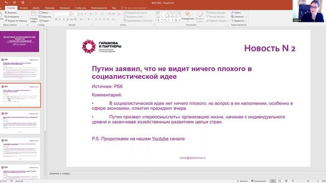
Task: Adjust the zoom slider handle
Action: 308,181
